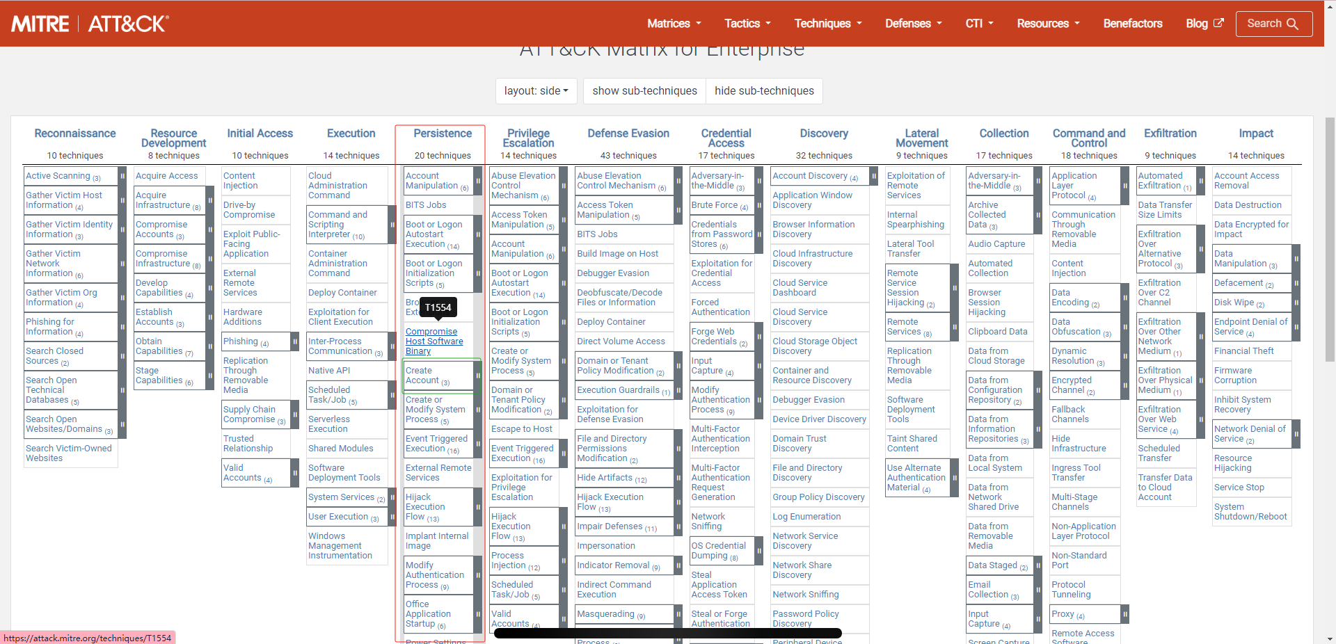Expand Create Account sub-techniques handle
1336x644 pixels.
(x=478, y=376)
